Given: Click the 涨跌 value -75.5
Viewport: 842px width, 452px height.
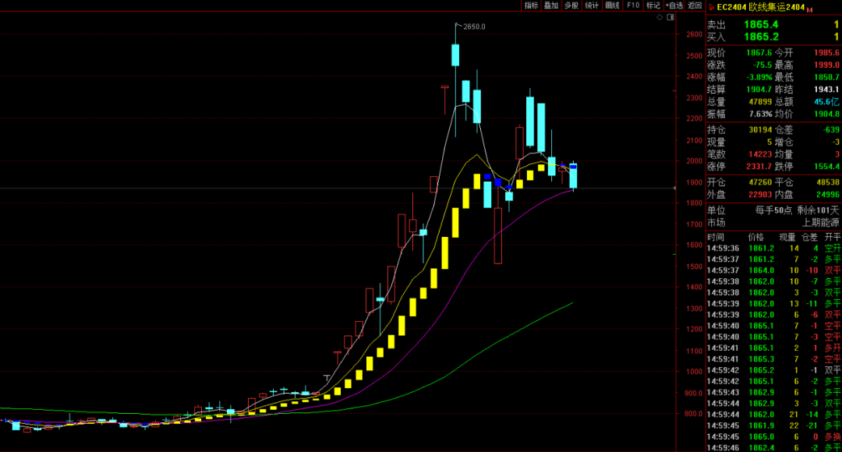Looking at the screenshot, I should (762, 65).
